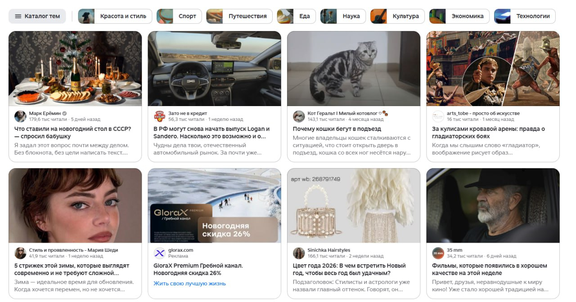Select the Красота и стиль topic

click(115, 16)
